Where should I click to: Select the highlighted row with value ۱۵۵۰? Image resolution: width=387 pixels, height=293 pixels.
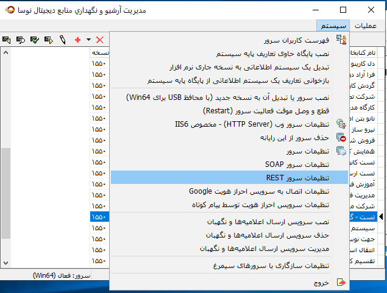(99, 216)
